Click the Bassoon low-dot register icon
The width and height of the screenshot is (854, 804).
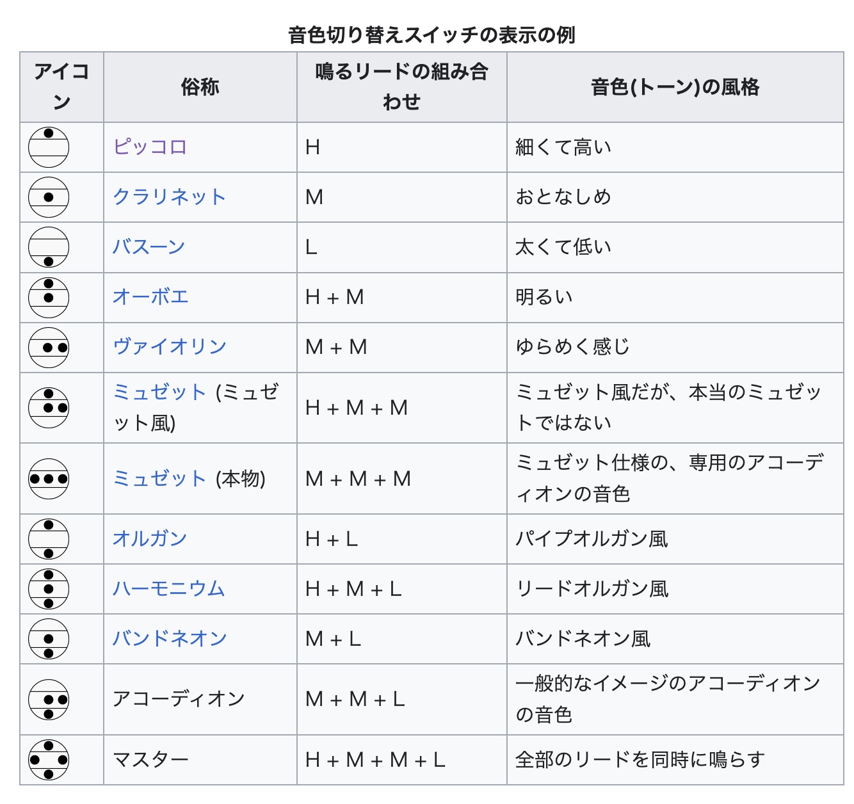tap(49, 247)
